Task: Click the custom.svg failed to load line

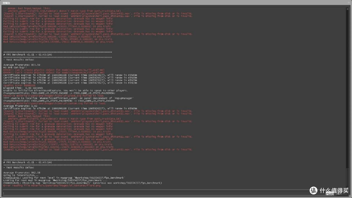Action: pyautogui.click(x=54, y=103)
